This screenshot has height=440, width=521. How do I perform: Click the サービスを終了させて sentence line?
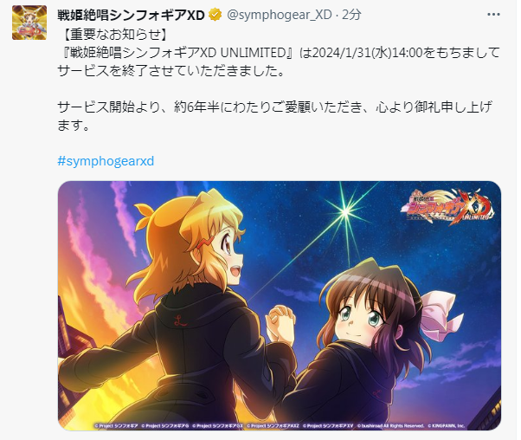171,71
